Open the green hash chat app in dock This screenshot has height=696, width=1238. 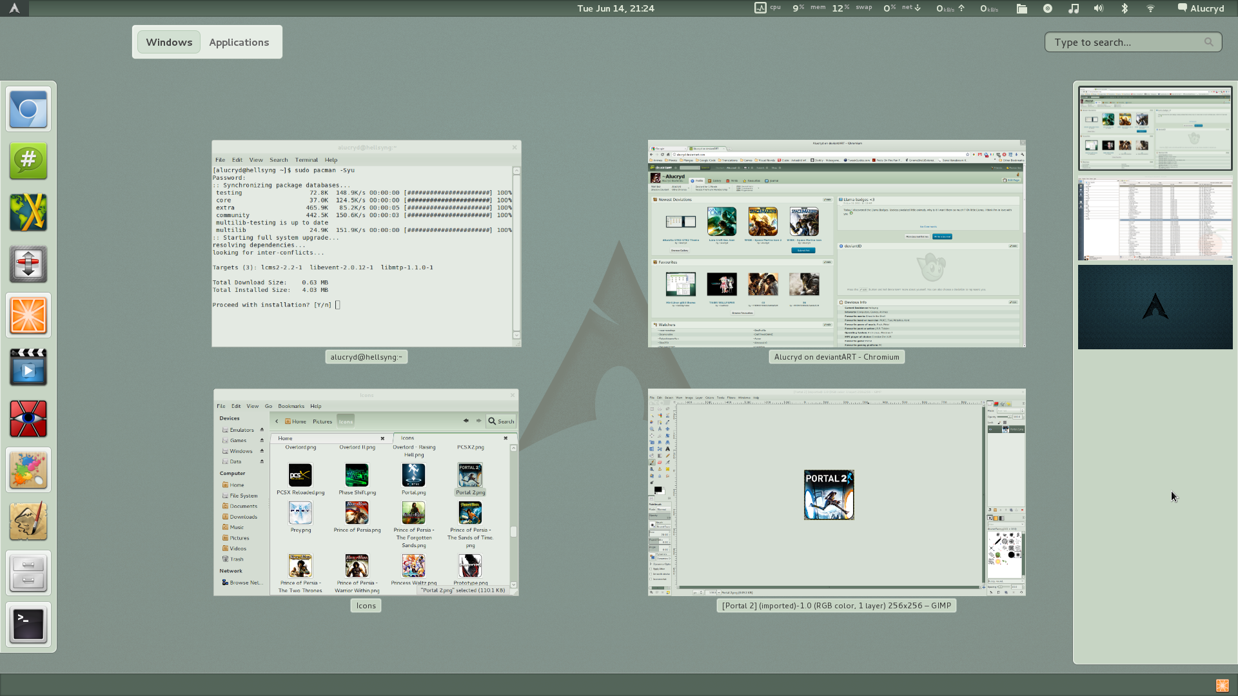[x=28, y=161]
